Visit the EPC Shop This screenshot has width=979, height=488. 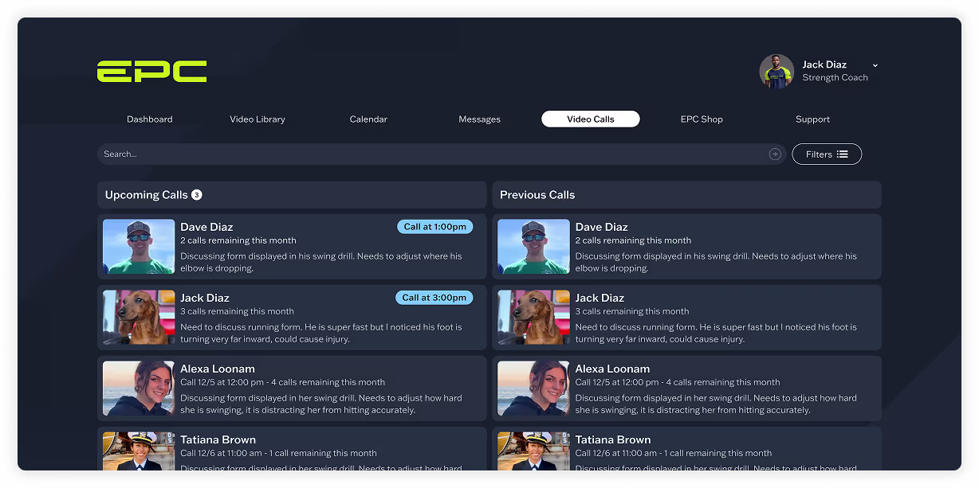tap(702, 119)
